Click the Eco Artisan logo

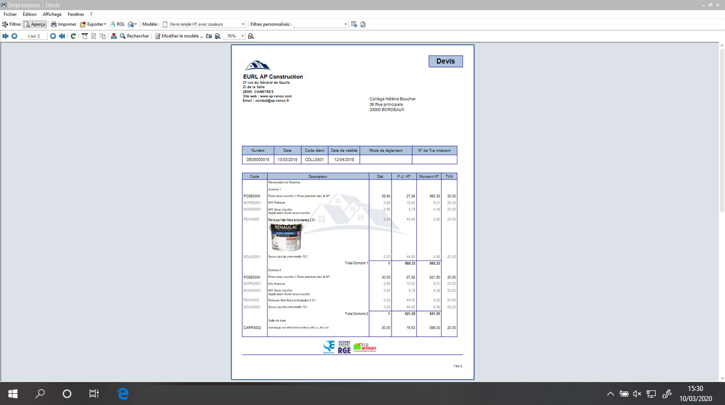(x=365, y=347)
